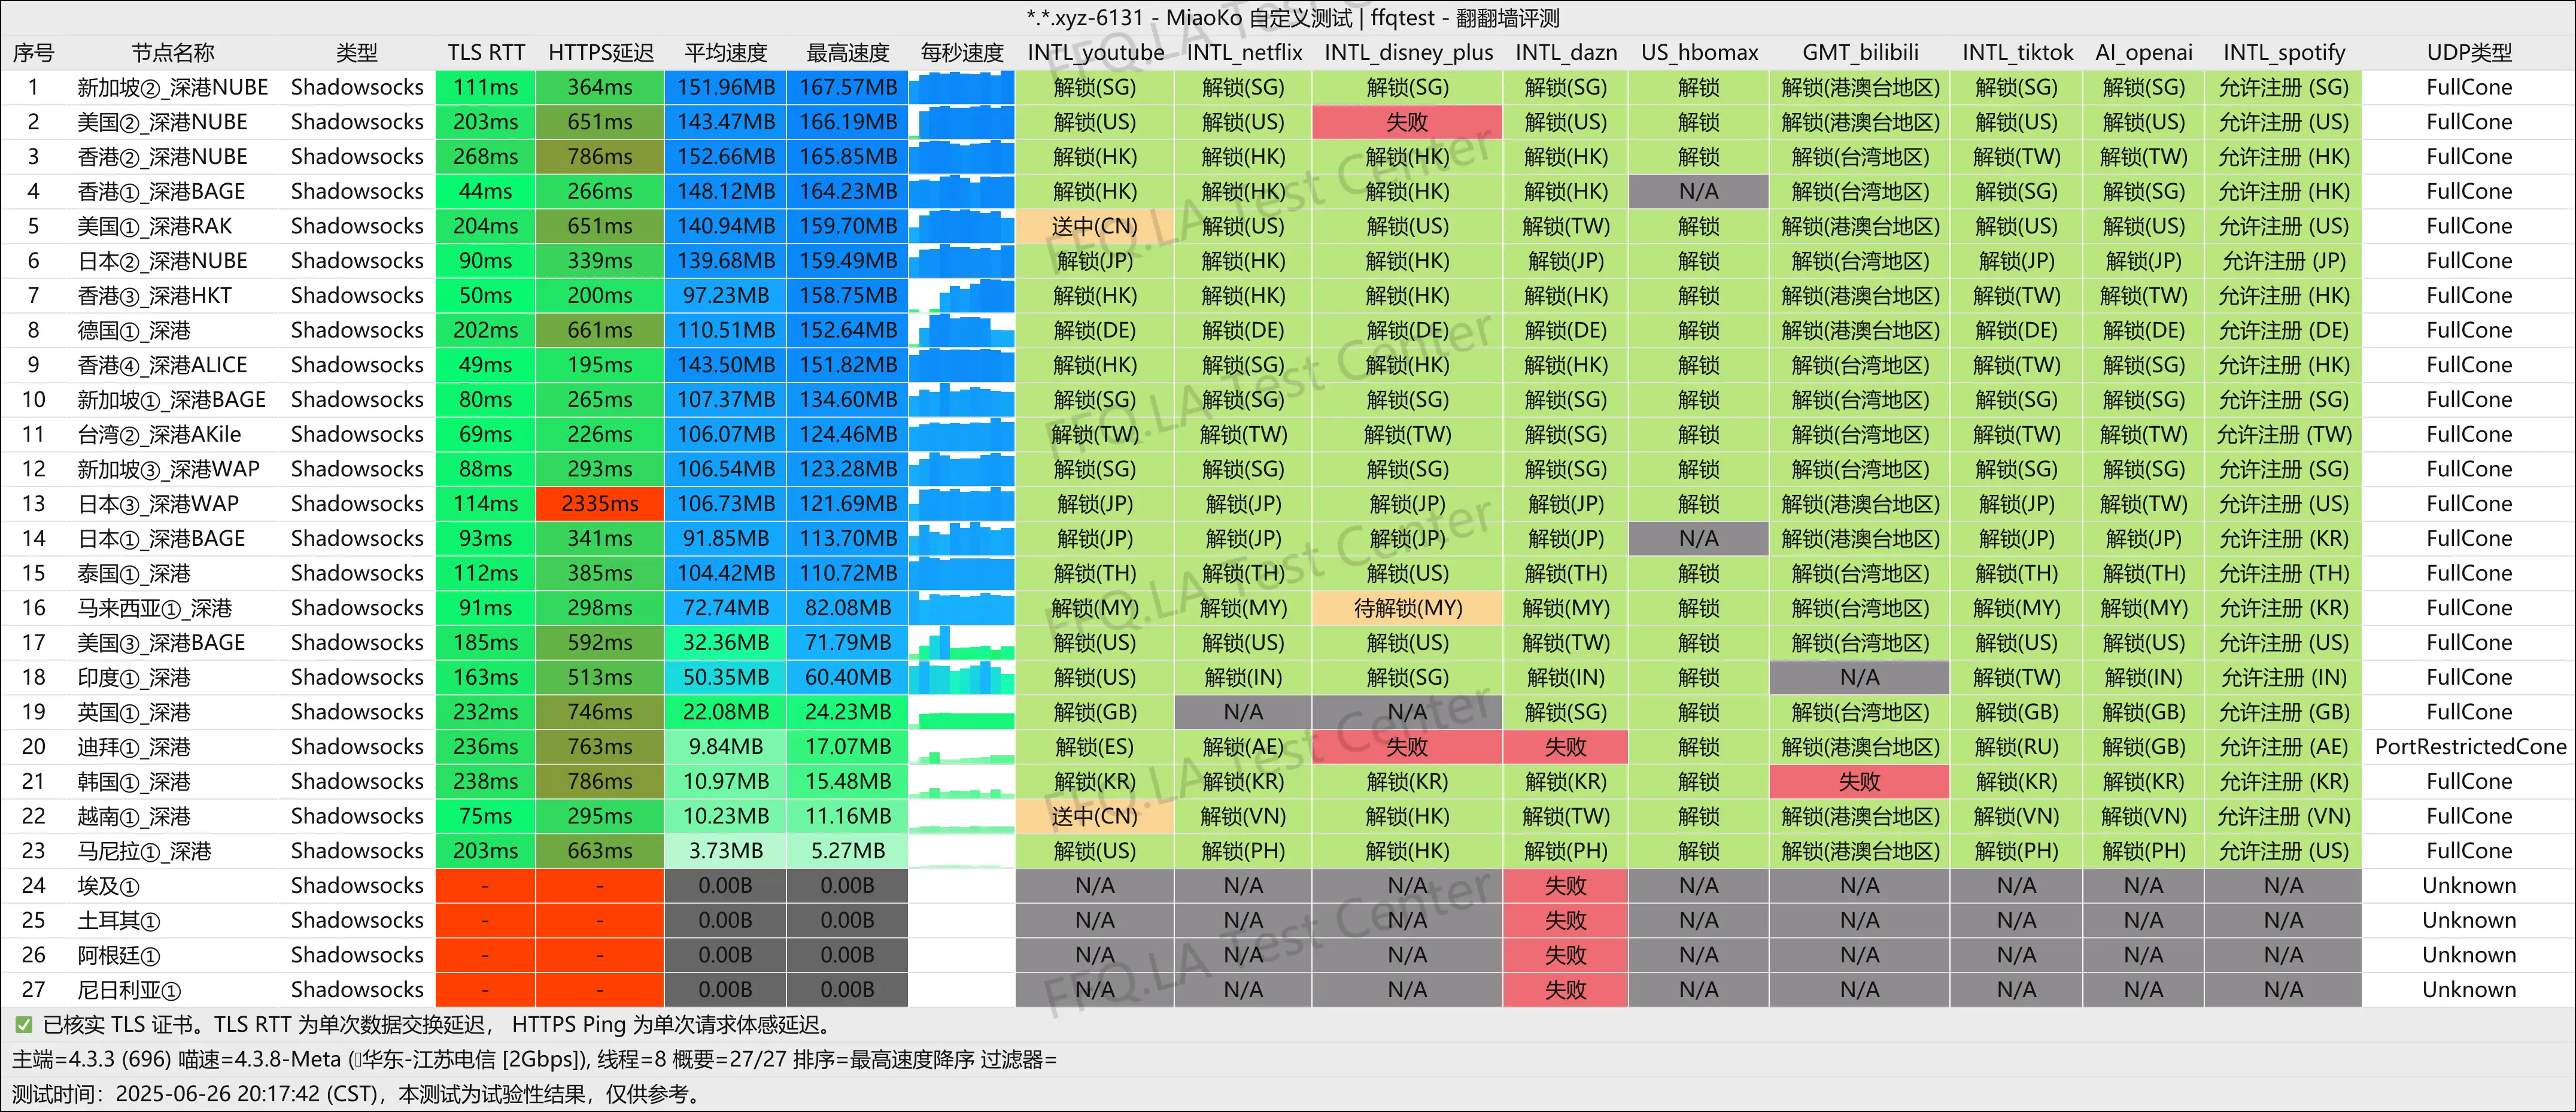Click per-second speed graph for 香港③_深港HKT
2576x1112 pixels.
coord(962,296)
